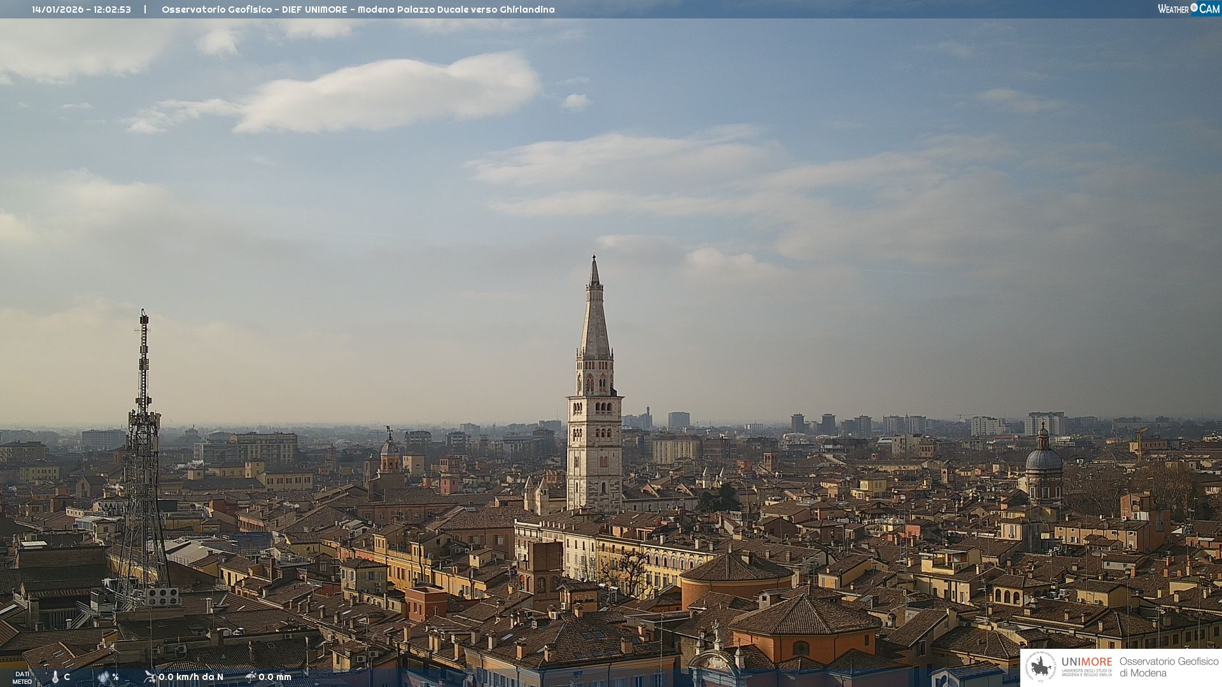Screen dimensions: 1222x687
Task: Click the Ghirlandina tower spire tip
Action: click(x=594, y=259)
